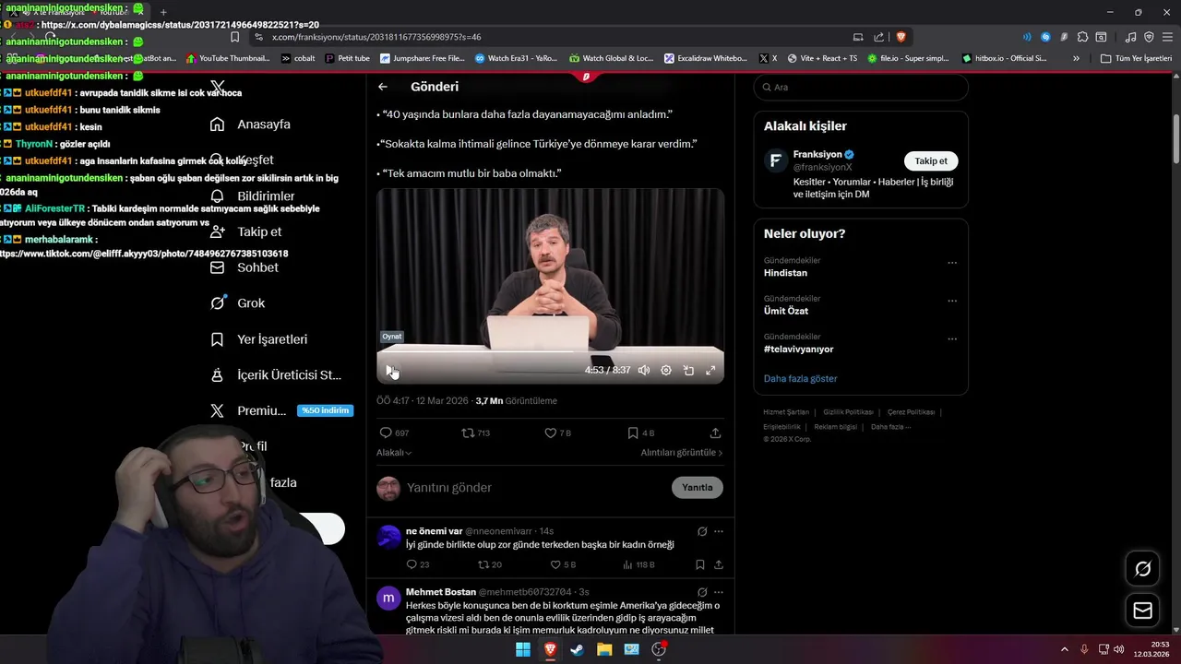Share the ne önemi var reply
The image size is (1181, 664).
coord(719,564)
